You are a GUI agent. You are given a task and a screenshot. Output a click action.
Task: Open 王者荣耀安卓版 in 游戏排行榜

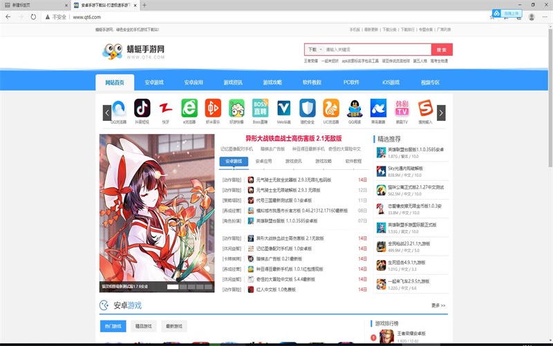click(411, 334)
